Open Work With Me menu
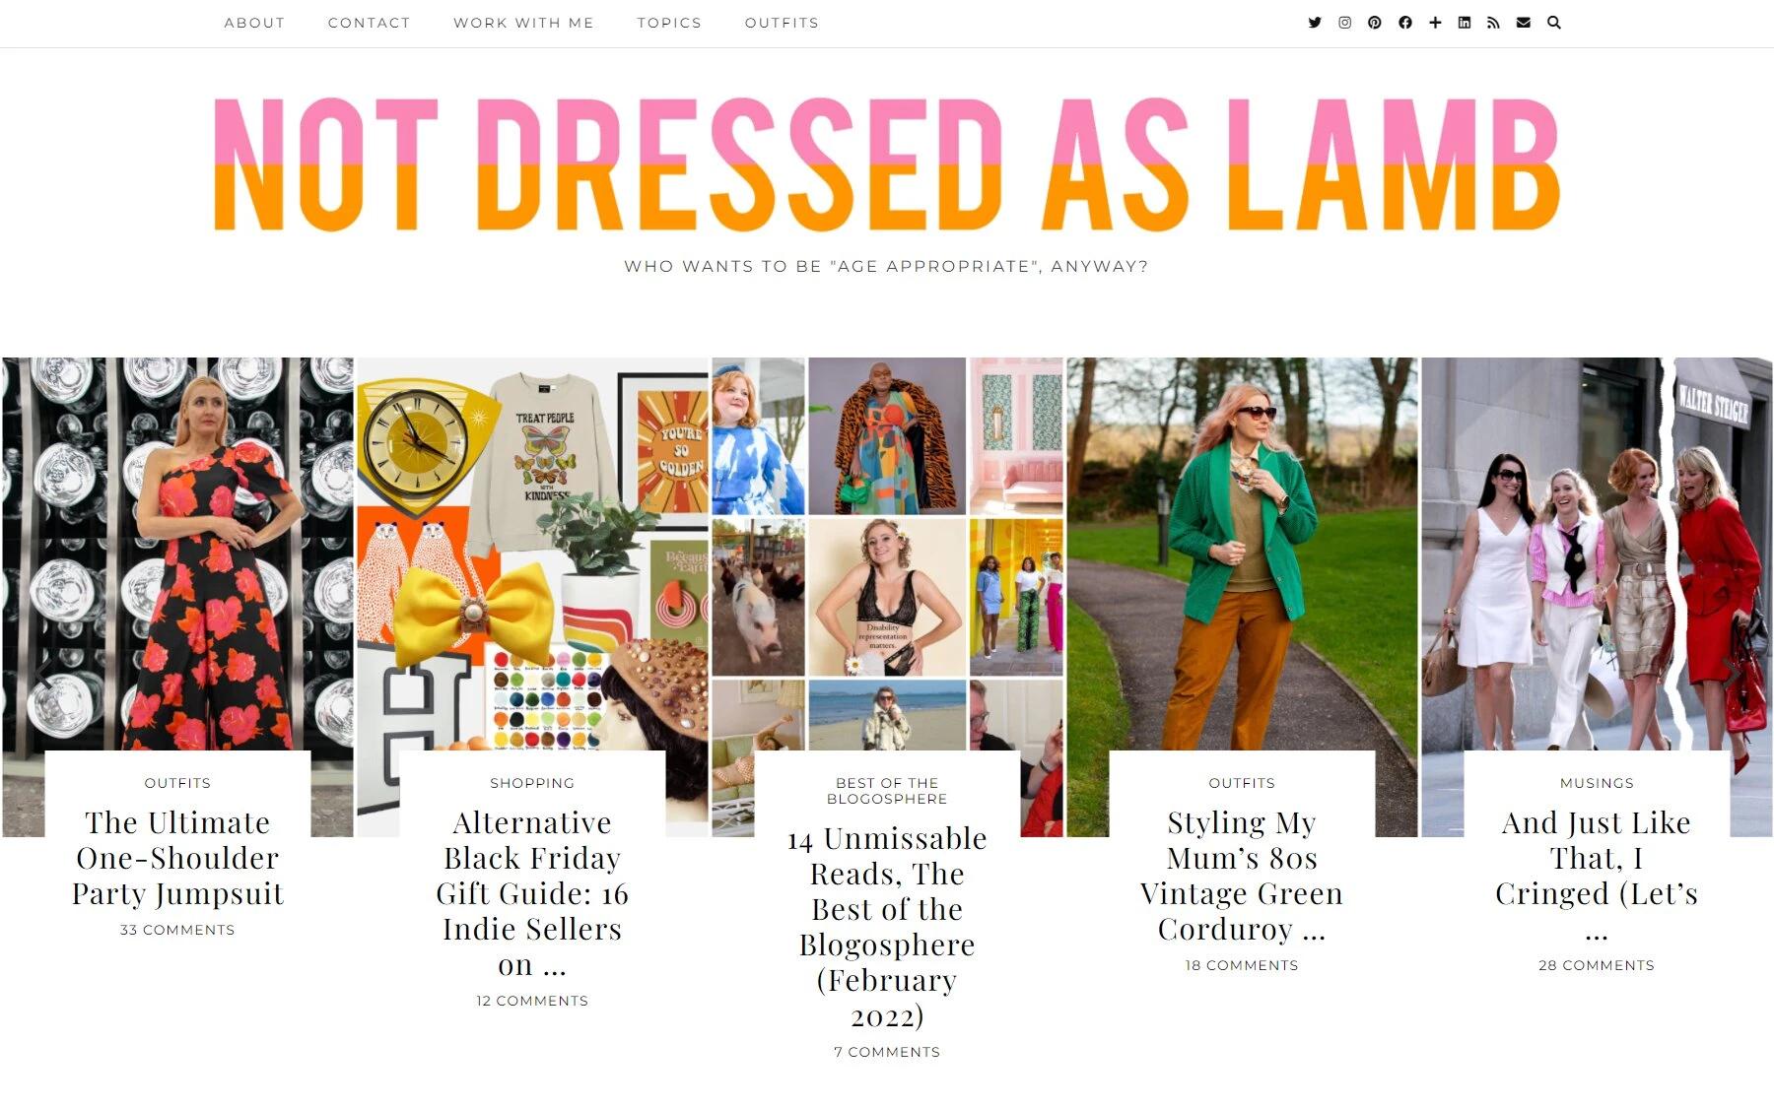1774x1108 pixels. pos(523,23)
